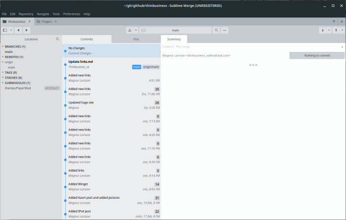Open the Help menu
346x220 pixels.
(86, 14)
